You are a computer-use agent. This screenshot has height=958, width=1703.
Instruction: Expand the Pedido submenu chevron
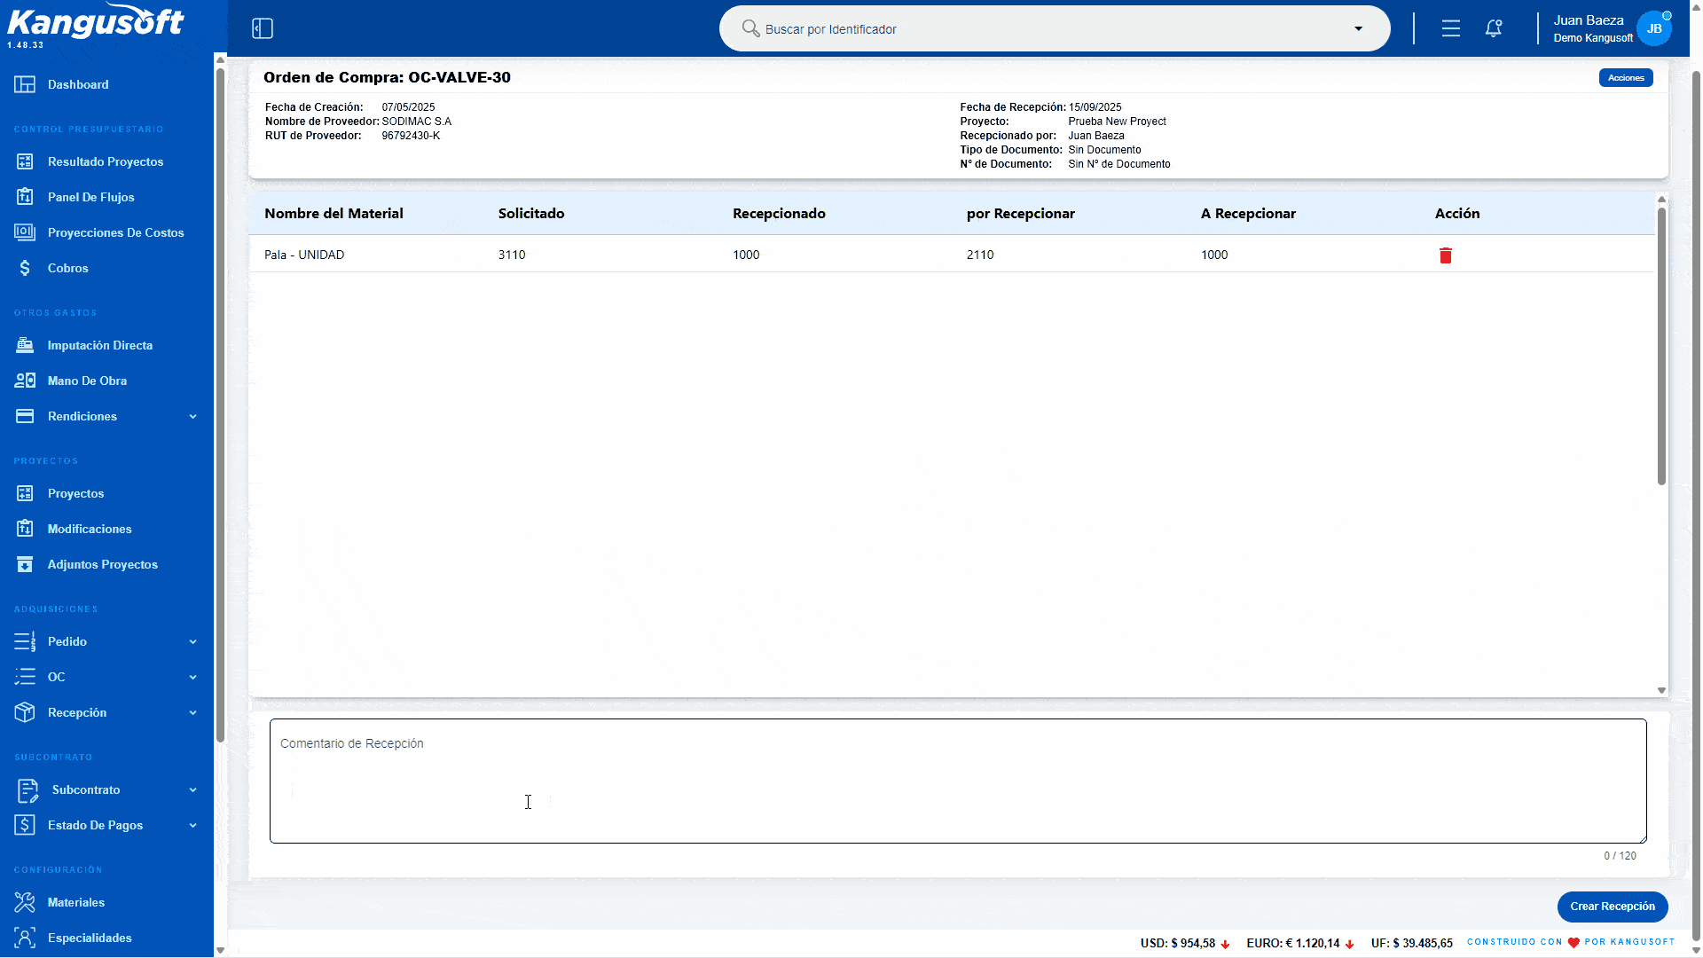click(x=192, y=641)
